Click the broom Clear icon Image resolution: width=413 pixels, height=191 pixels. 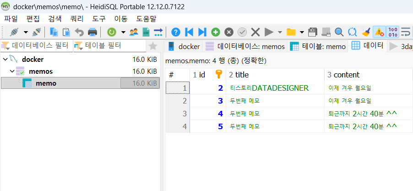tap(365, 32)
